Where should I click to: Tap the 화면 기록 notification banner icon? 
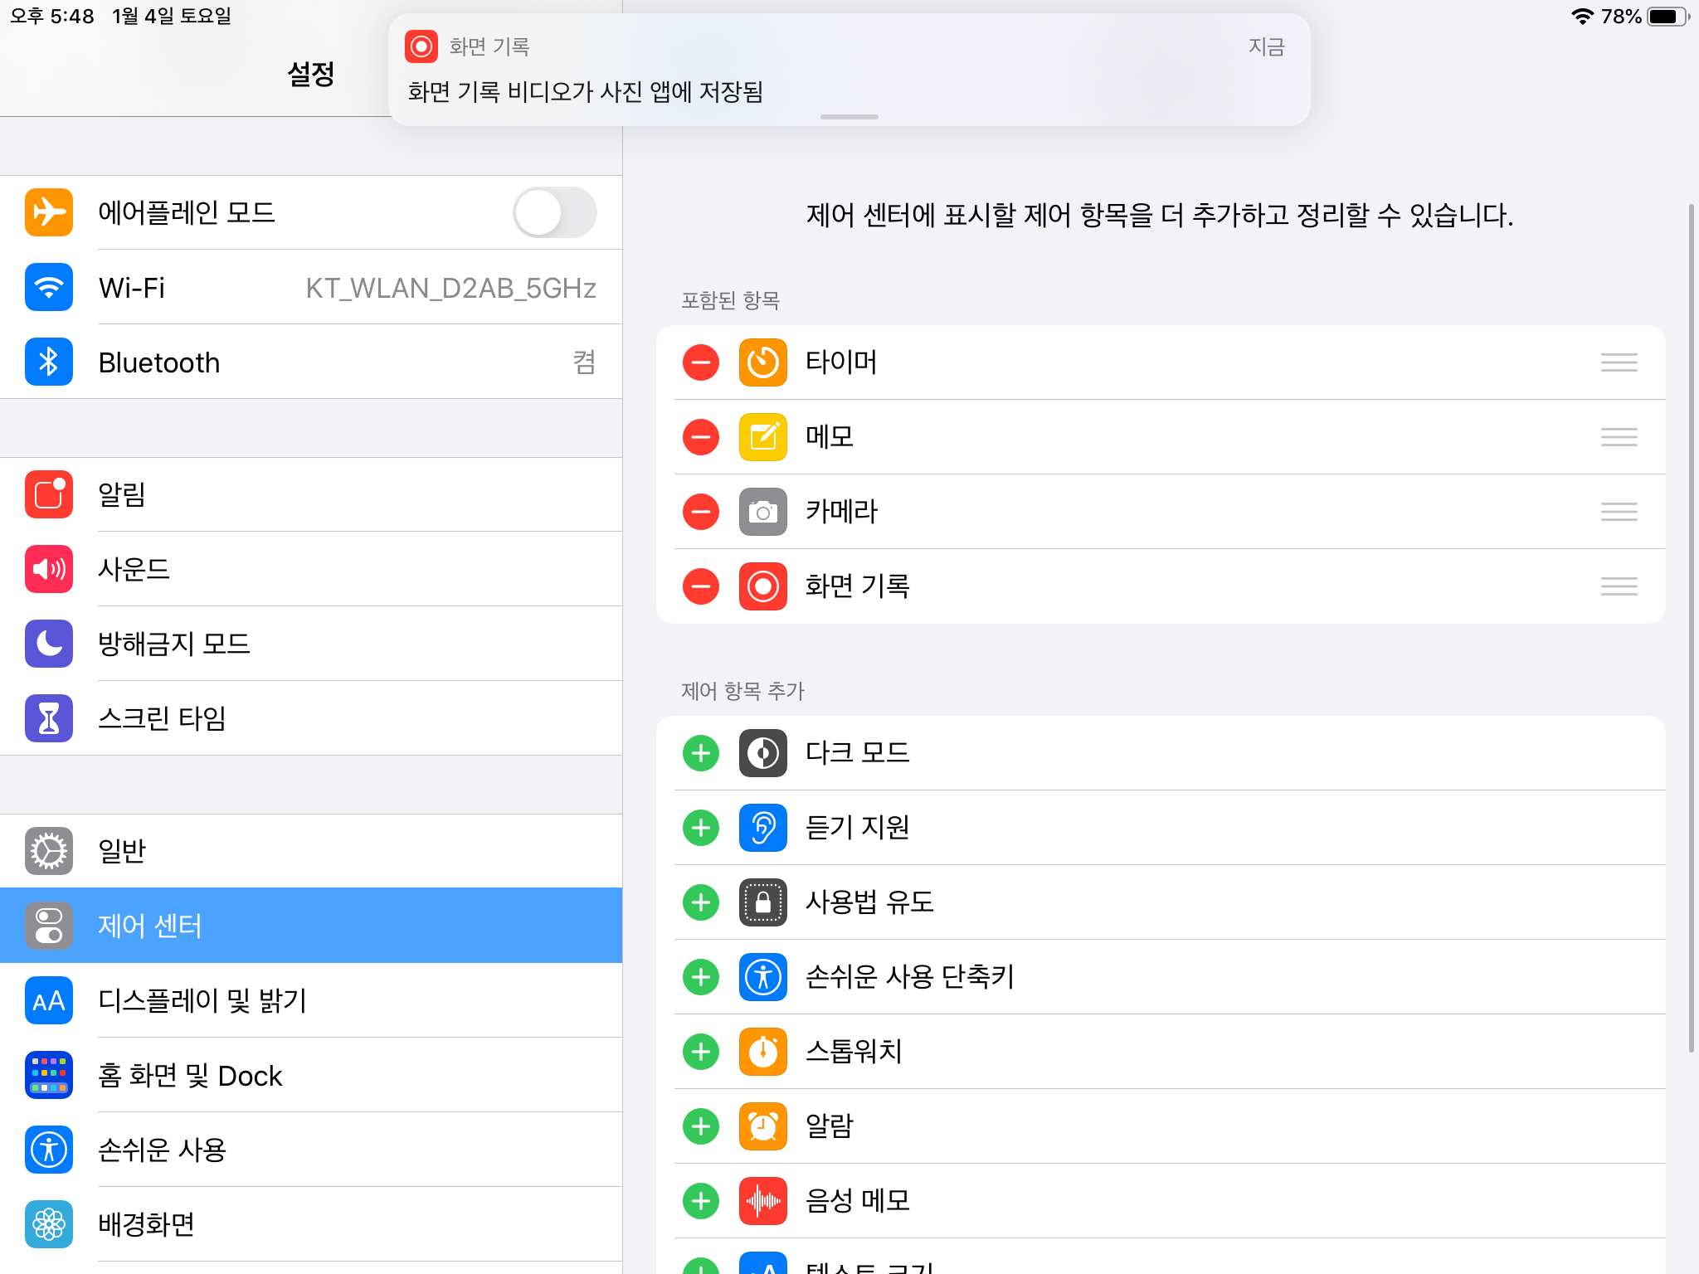point(421,46)
